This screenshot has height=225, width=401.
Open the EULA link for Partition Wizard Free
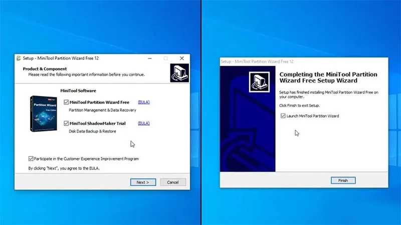tap(144, 102)
